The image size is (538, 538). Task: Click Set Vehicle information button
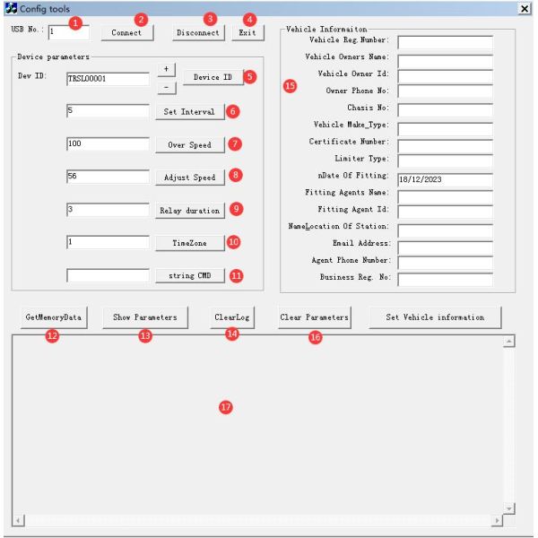tap(434, 317)
